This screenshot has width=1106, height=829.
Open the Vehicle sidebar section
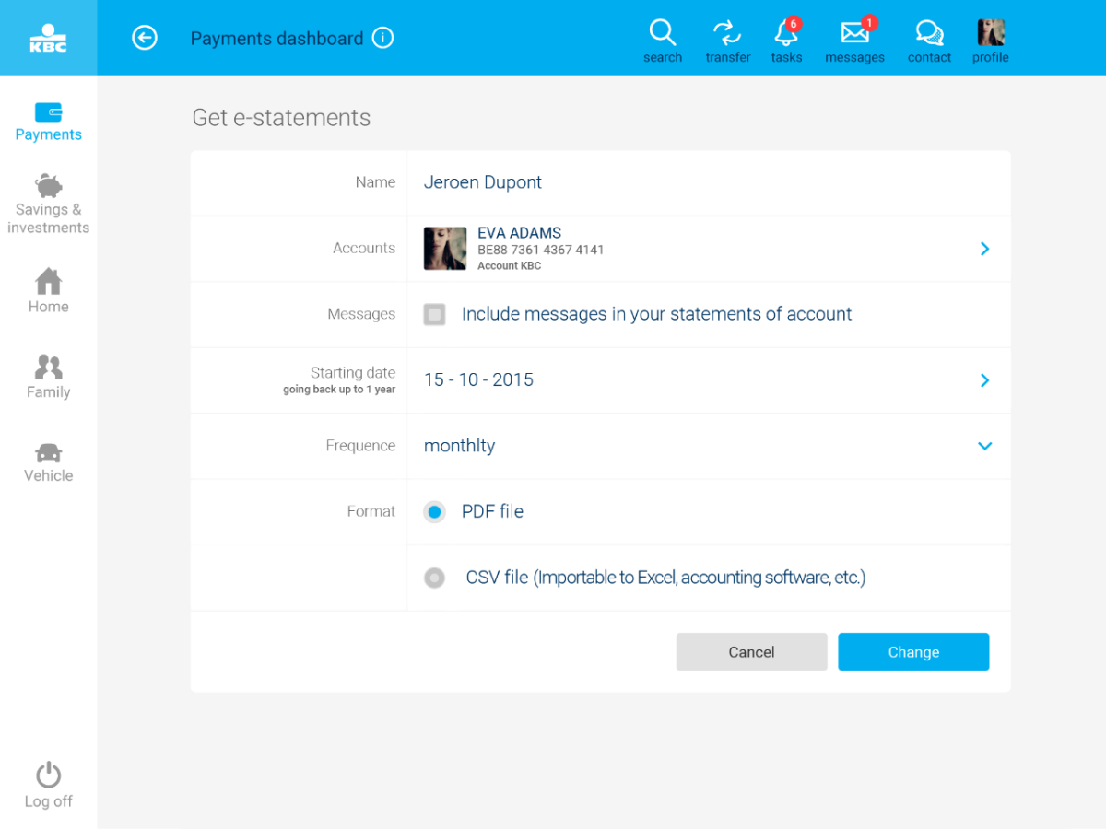click(x=48, y=462)
